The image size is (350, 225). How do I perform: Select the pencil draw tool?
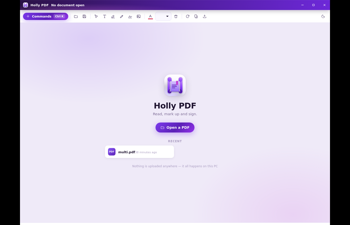(x=122, y=16)
